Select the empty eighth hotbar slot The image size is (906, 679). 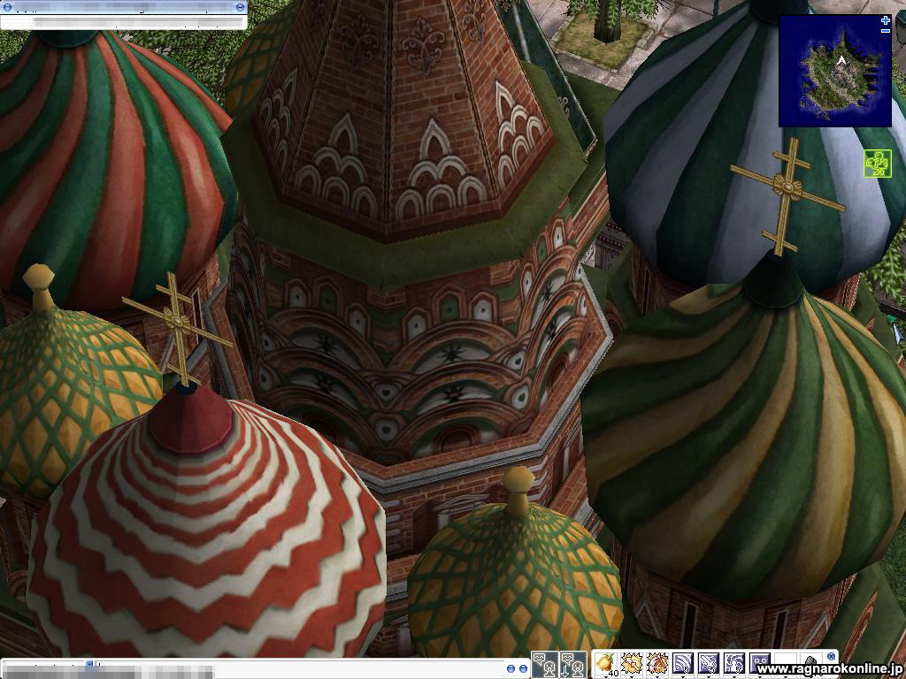point(786,663)
